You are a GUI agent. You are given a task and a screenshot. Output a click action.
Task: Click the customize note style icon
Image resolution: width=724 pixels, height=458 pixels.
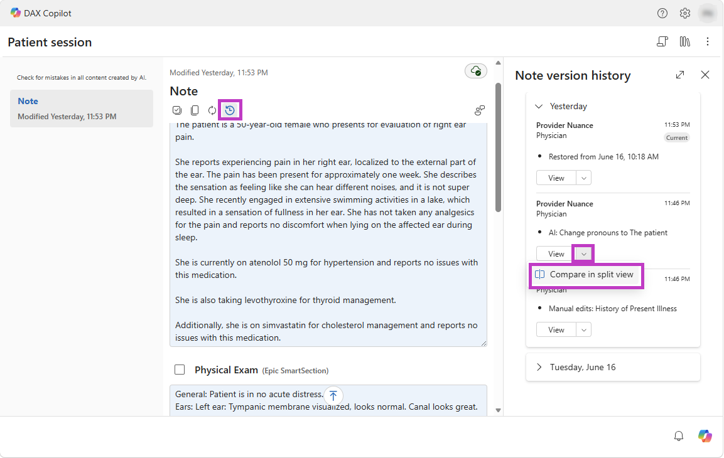coord(479,110)
